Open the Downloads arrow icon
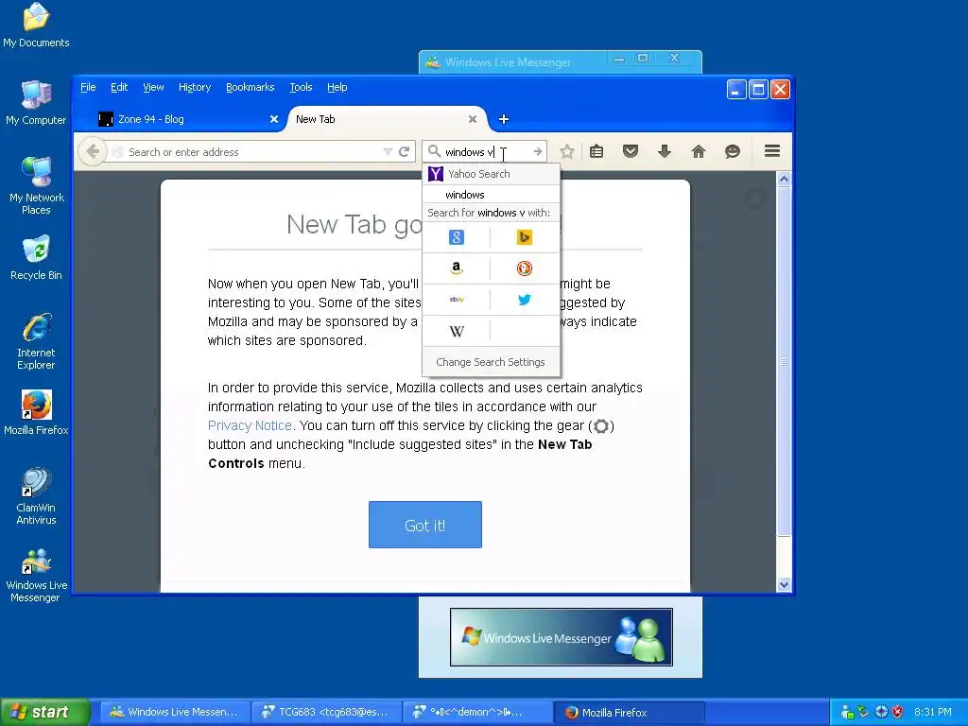The height and width of the screenshot is (726, 968). tap(665, 151)
